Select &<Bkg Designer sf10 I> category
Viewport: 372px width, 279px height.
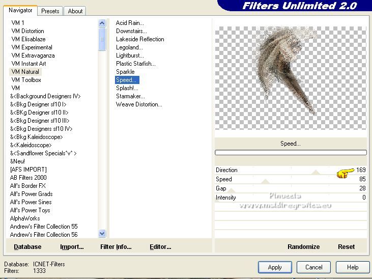38,104
